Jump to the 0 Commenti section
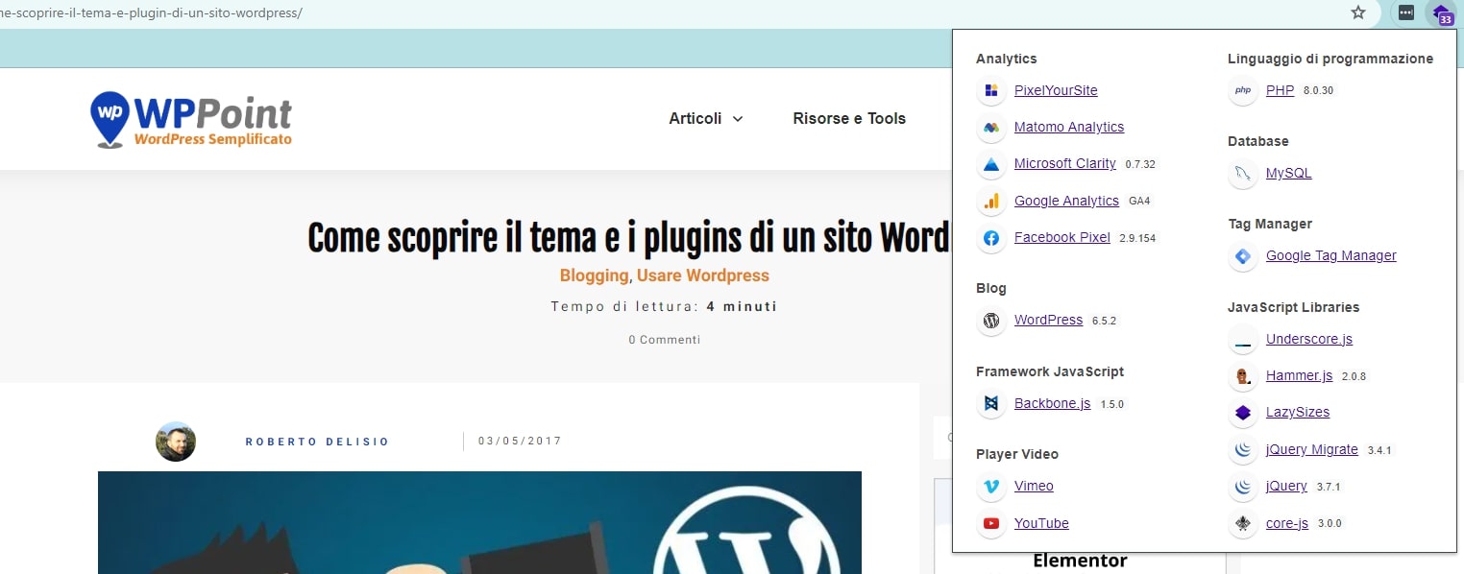This screenshot has width=1464, height=574. [x=665, y=340]
